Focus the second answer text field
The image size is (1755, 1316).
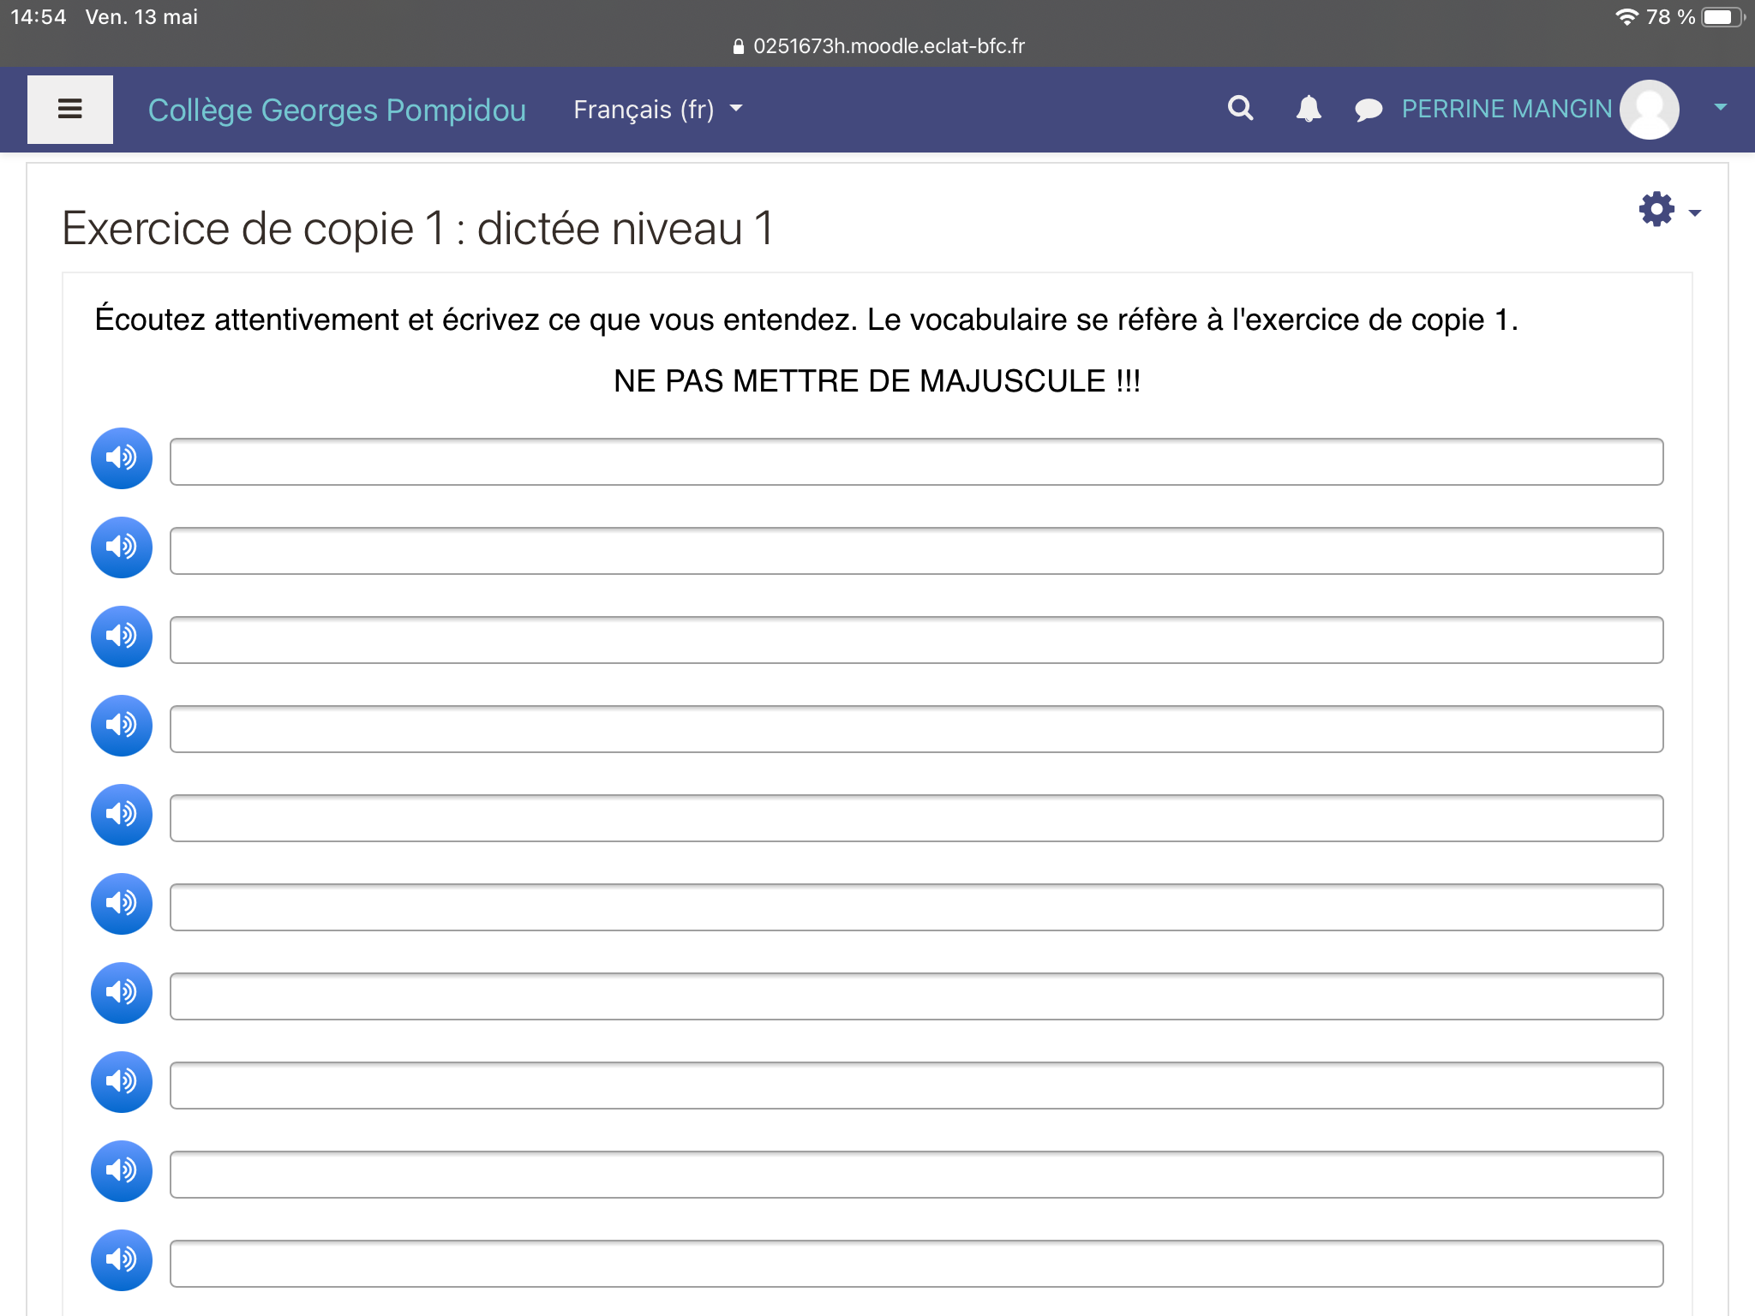point(916,551)
